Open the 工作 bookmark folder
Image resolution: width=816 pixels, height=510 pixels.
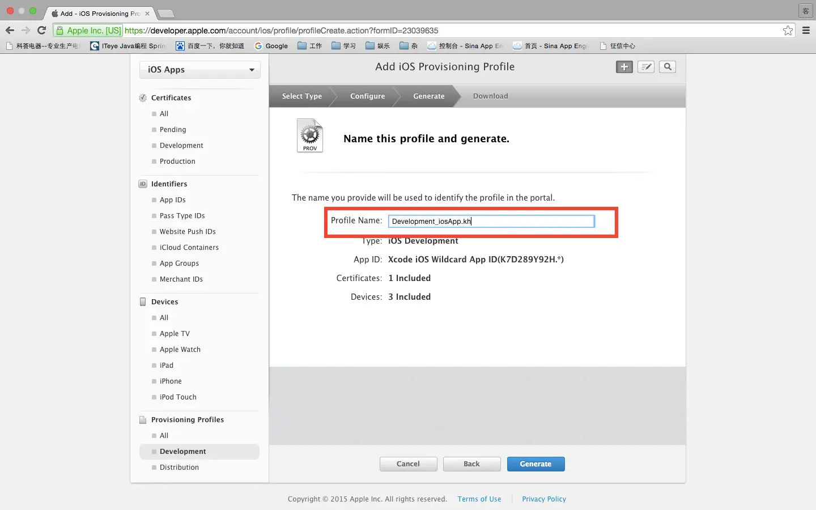click(x=310, y=46)
